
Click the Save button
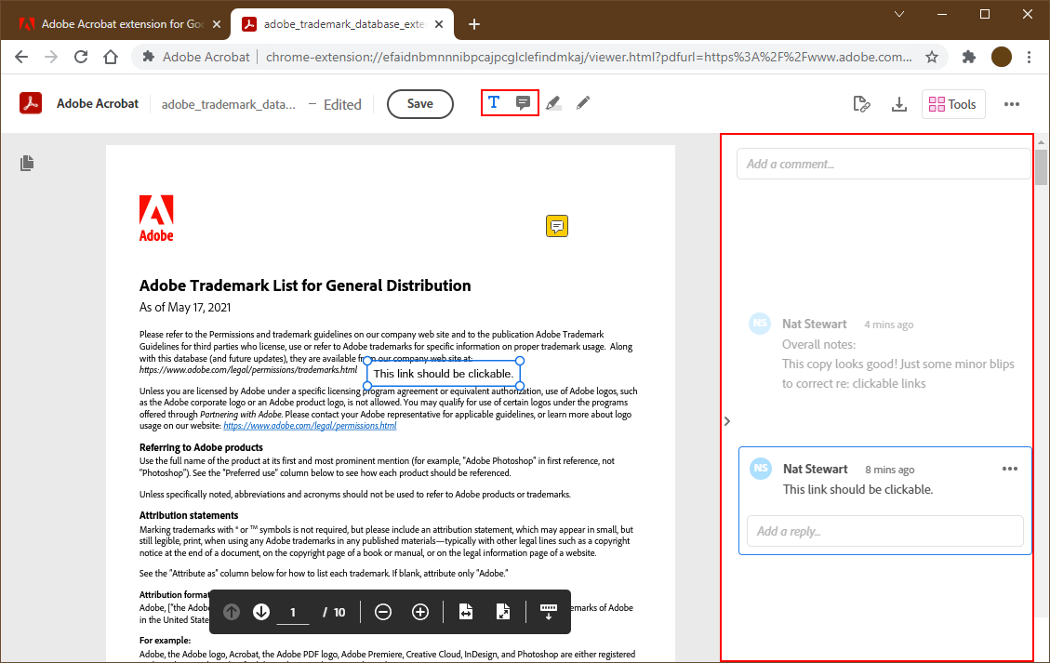(419, 104)
